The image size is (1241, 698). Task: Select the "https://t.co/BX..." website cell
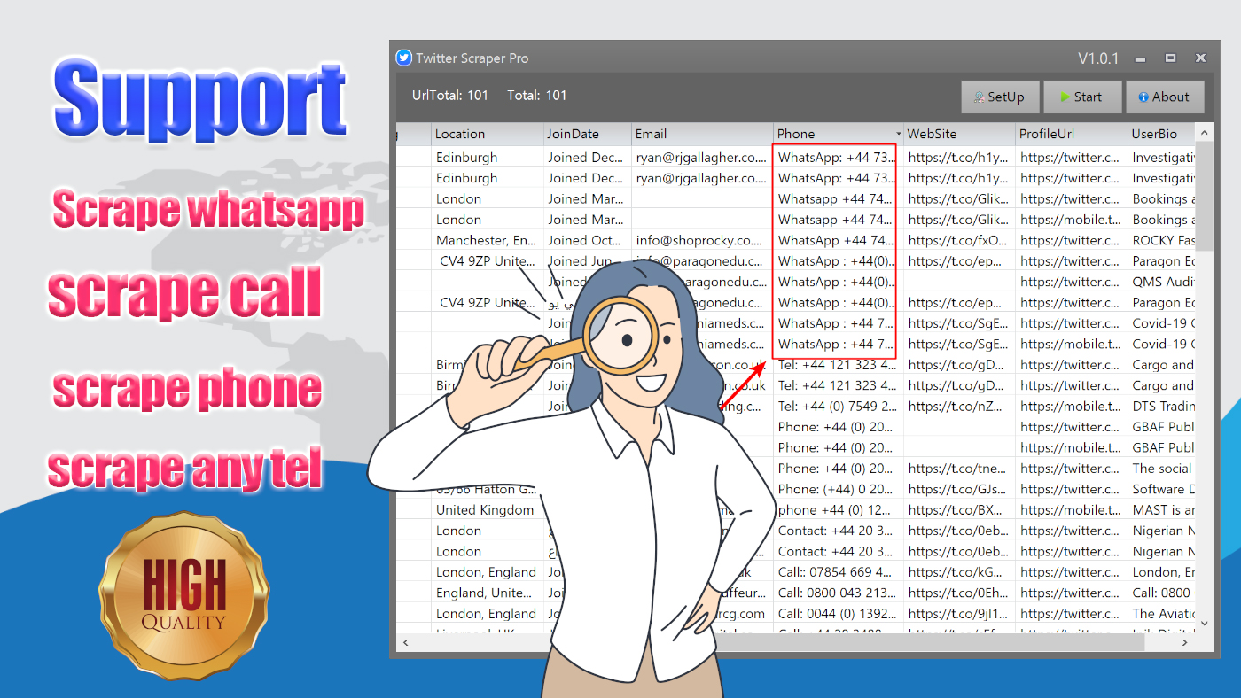960,509
